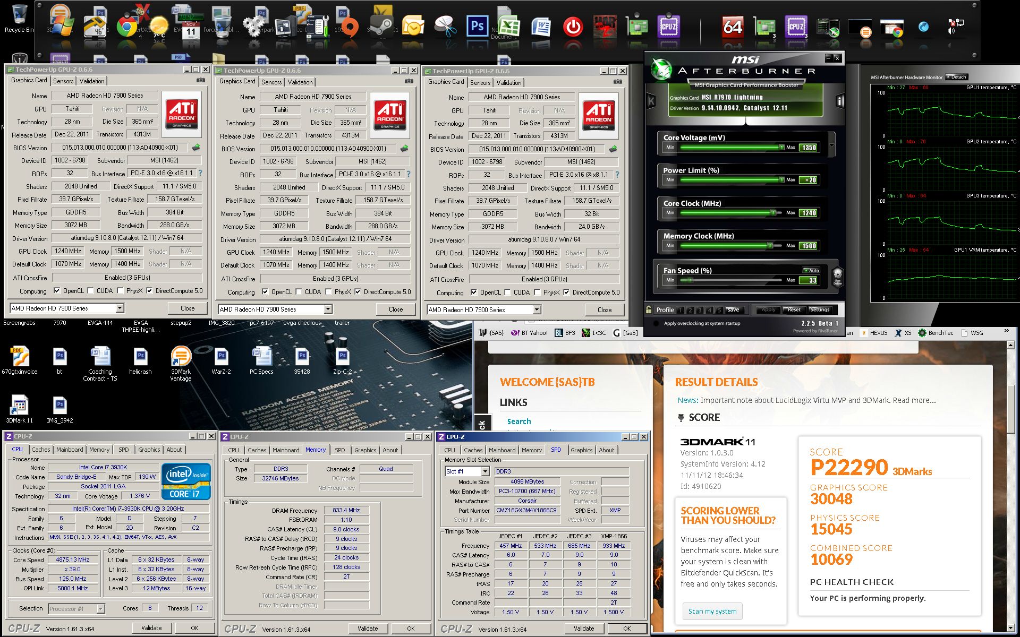Click camera screenshot icon in leftmost GPU-Z
This screenshot has width=1020, height=637.
click(200, 80)
